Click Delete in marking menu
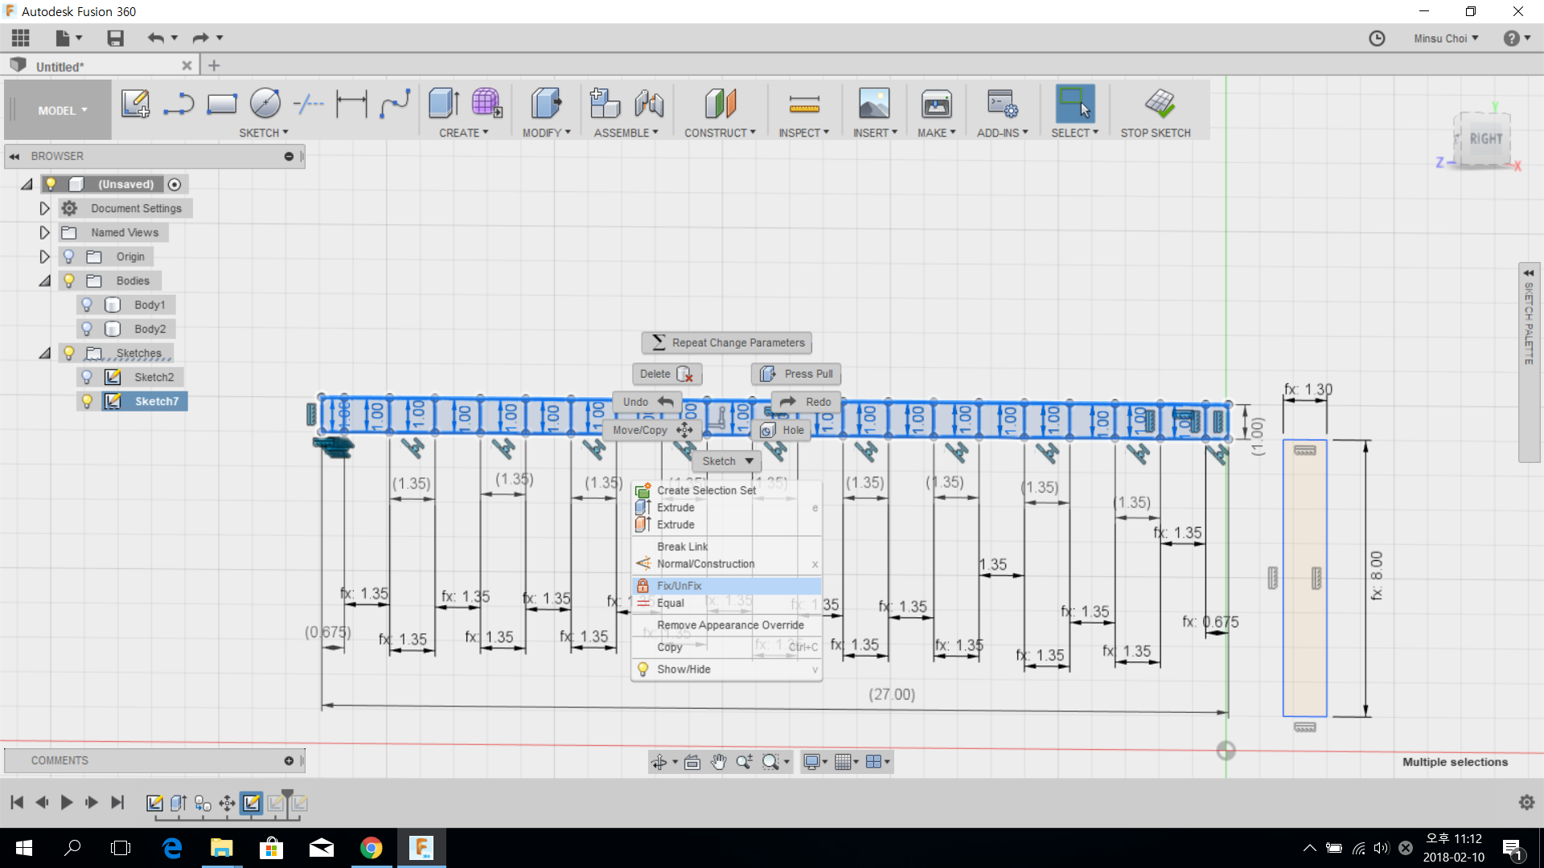The height and width of the screenshot is (868, 1544). point(667,374)
